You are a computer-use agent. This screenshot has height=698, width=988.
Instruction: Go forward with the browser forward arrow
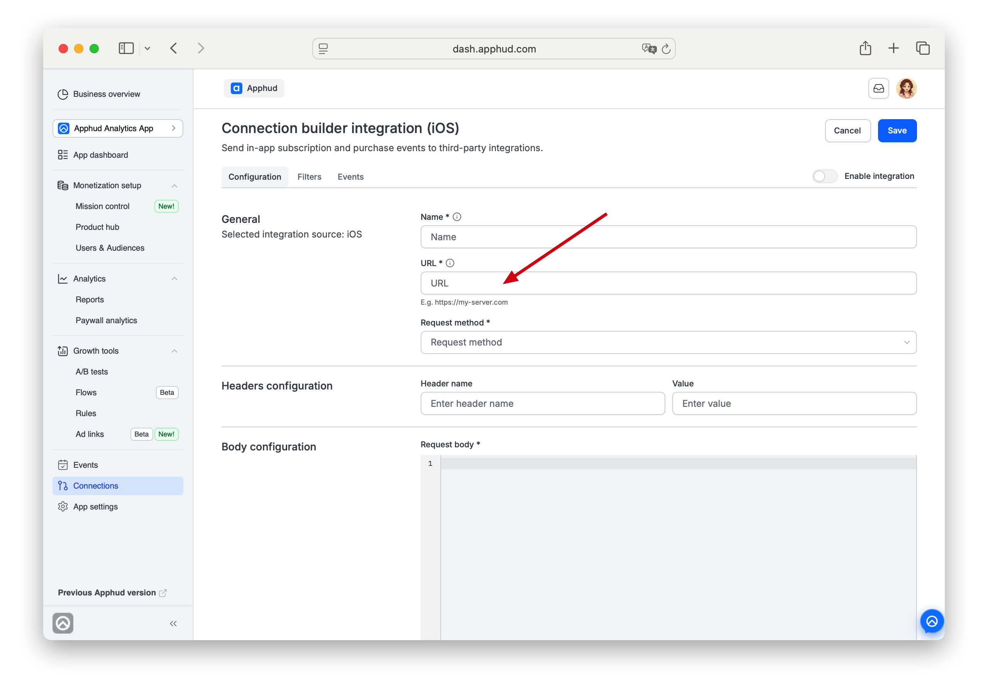coord(201,48)
